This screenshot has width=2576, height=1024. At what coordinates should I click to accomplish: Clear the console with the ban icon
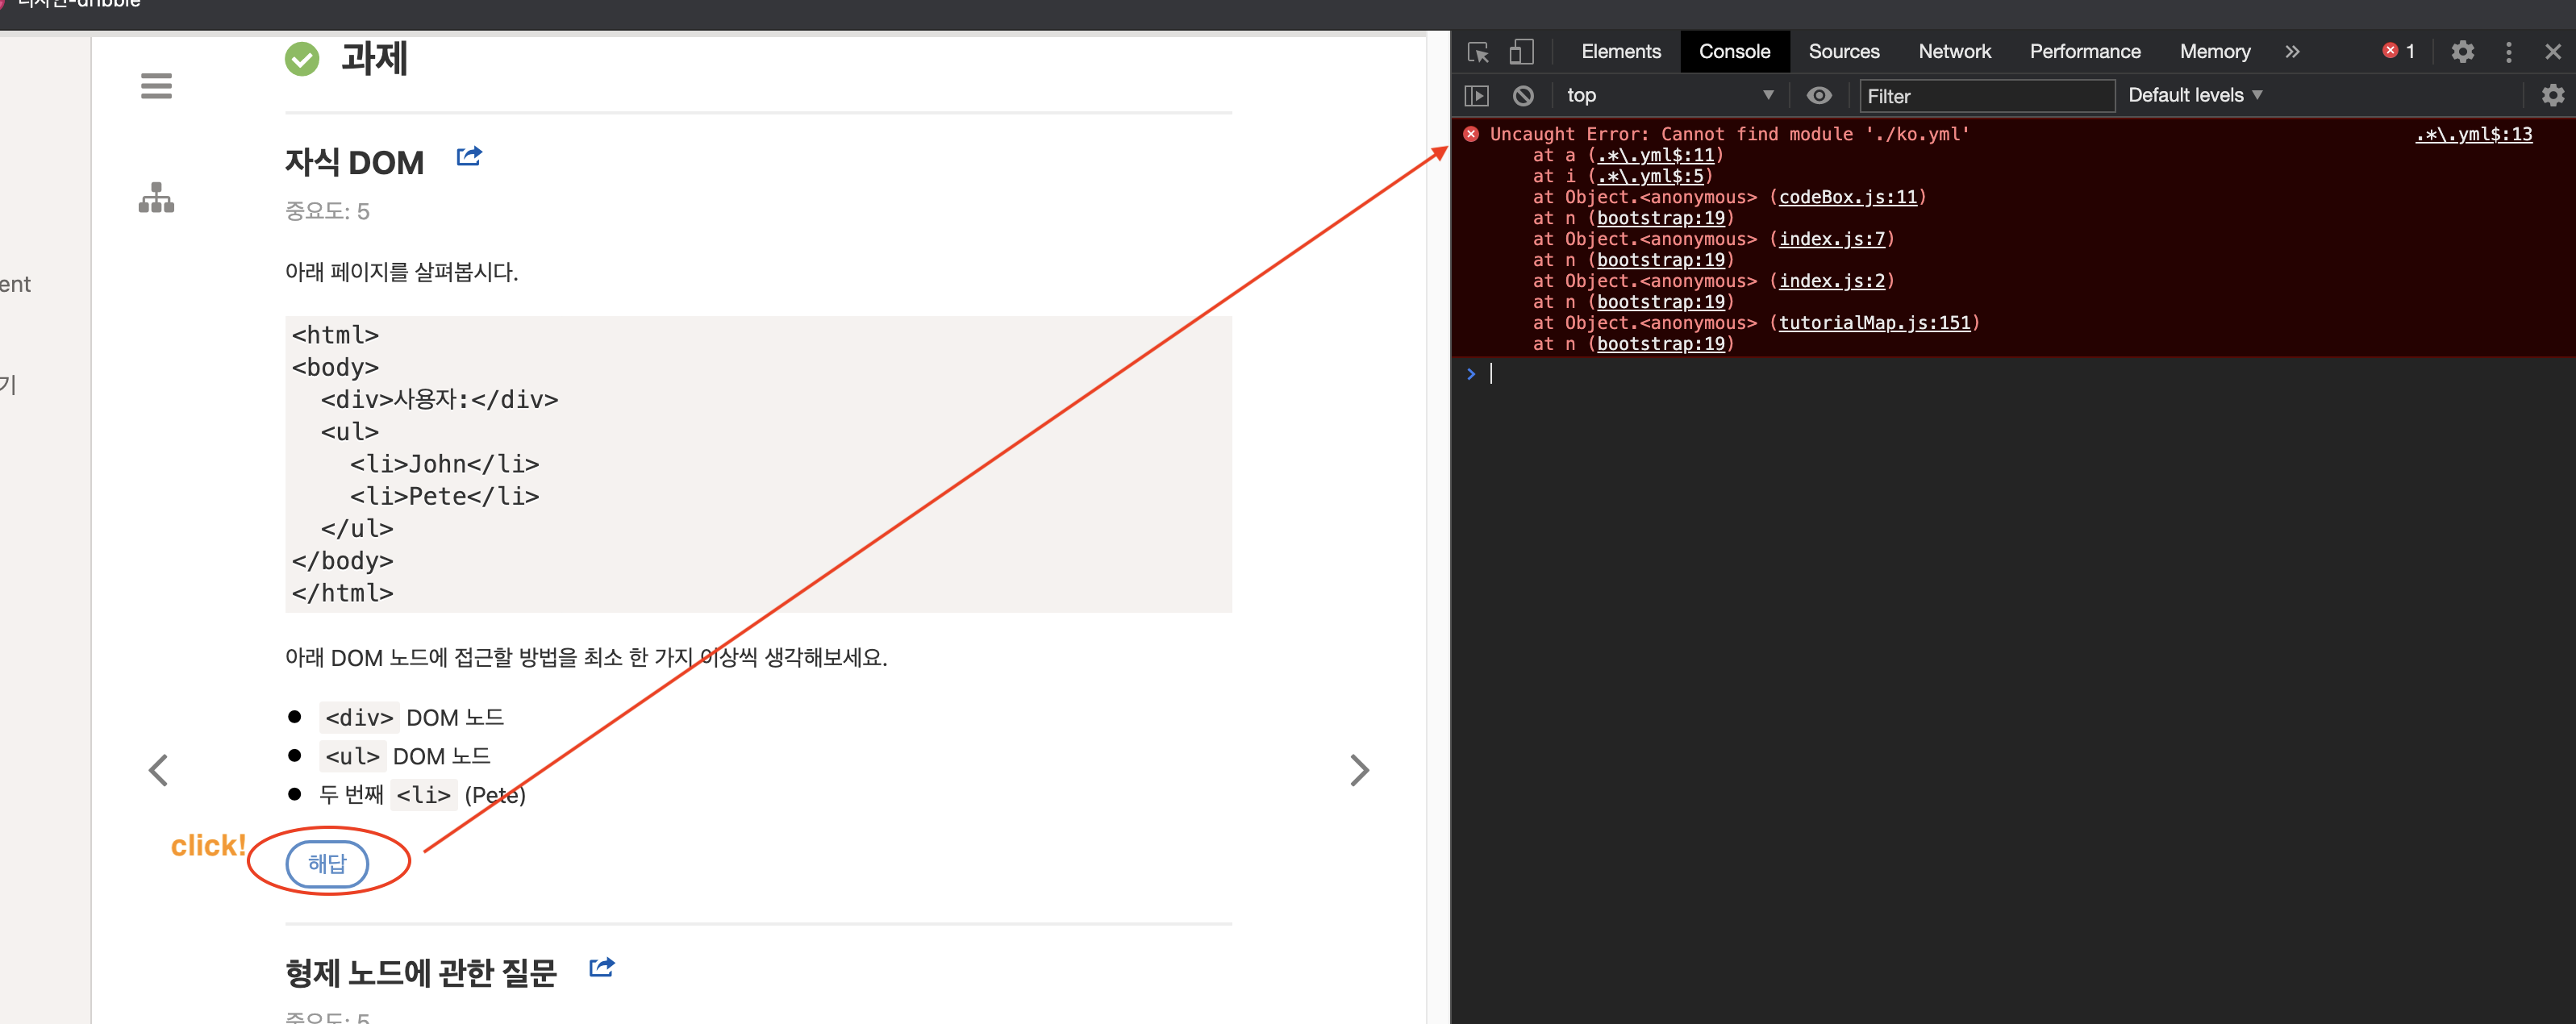click(1523, 96)
